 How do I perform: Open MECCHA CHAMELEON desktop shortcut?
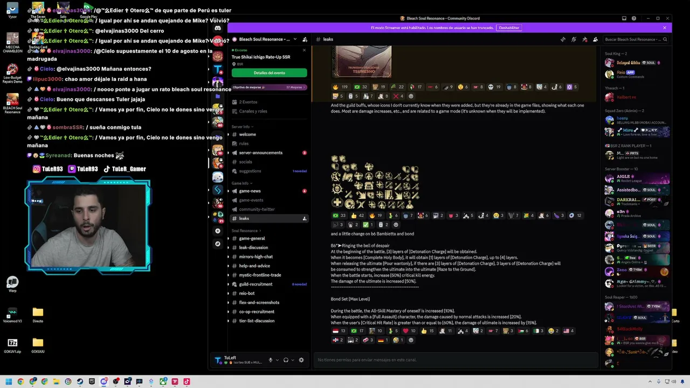[x=12, y=43]
